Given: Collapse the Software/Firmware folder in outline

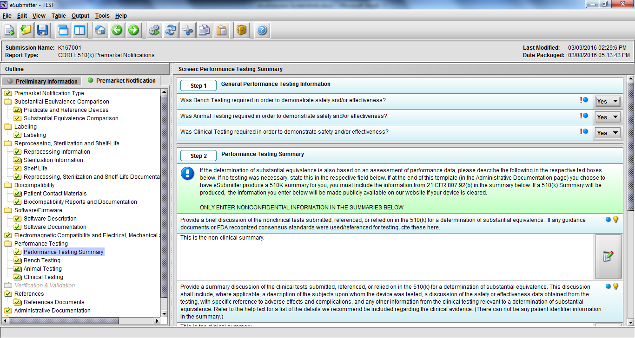Looking at the screenshot, I should 8,210.
